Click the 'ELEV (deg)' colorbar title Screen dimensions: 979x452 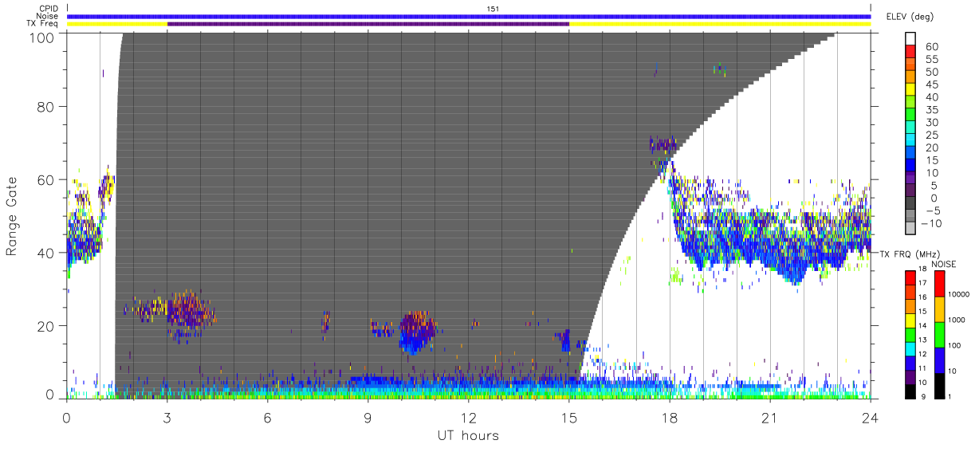pos(910,17)
